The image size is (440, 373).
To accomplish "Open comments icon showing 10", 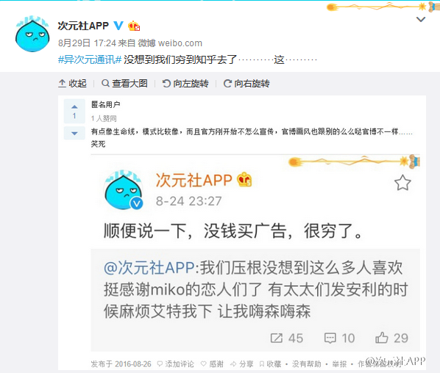I will tap(339, 338).
